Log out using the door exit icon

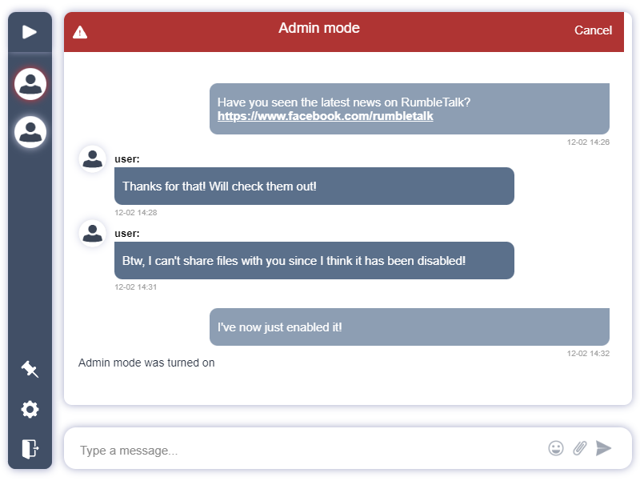[30, 449]
